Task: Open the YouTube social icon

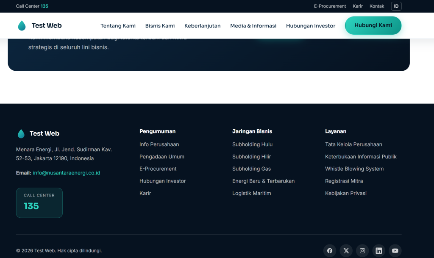Action: click(x=395, y=250)
